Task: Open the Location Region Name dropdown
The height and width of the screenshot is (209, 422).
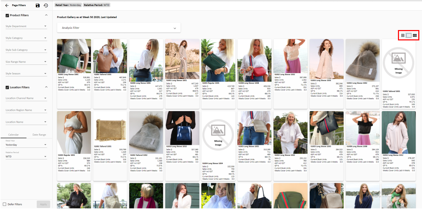Action: (x=26, y=110)
